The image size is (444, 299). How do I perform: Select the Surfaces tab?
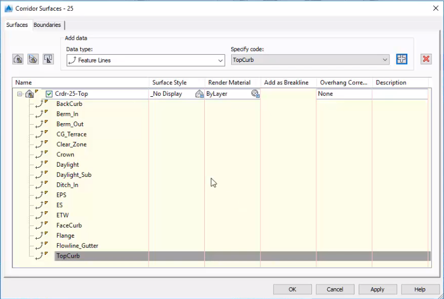point(17,25)
